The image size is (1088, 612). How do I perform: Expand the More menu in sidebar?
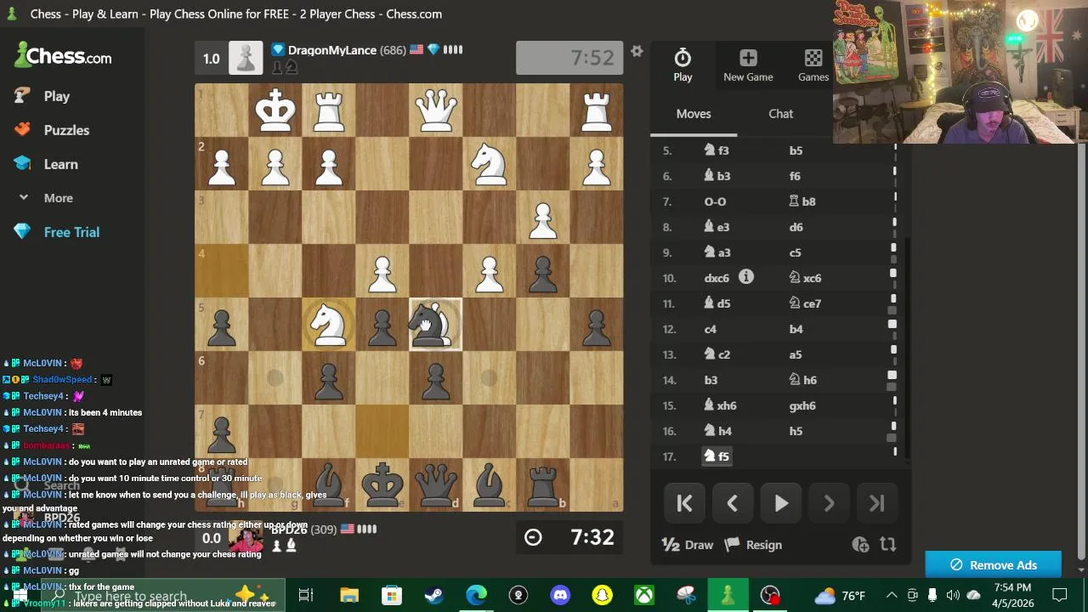[59, 198]
